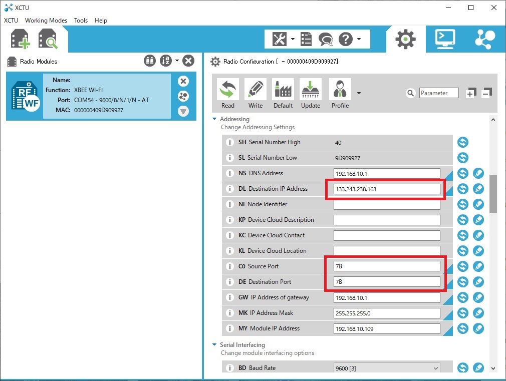506x381 pixels.
Task: Collapse the Serial Interfacing section
Action: (x=214, y=345)
